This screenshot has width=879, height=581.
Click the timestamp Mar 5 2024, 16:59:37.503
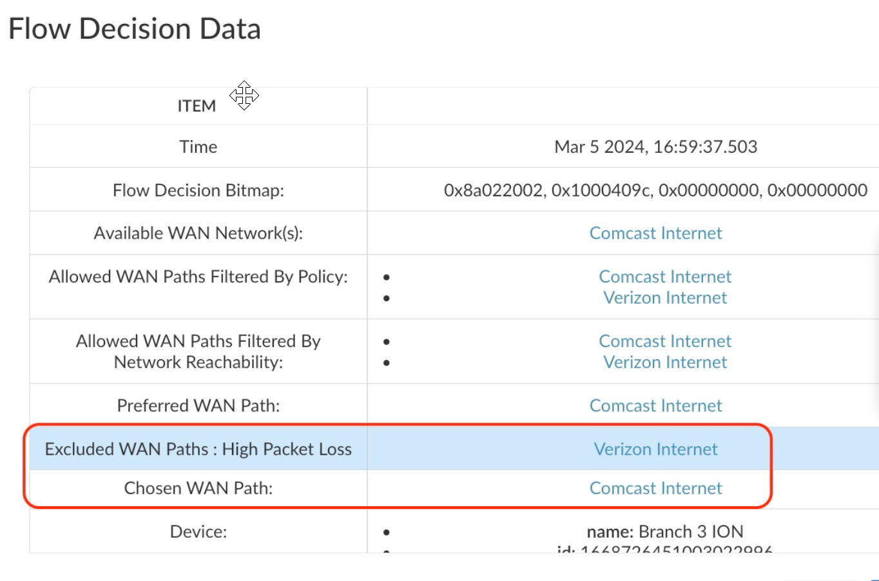pos(655,147)
